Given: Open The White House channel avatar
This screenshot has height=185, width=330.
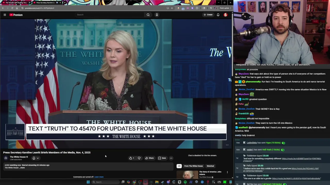Looking at the screenshot, I should (x=6, y=158).
